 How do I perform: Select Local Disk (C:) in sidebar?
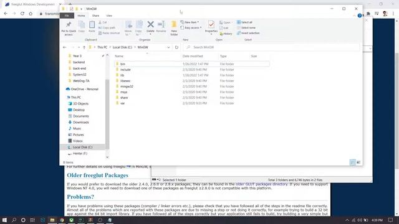82,147
